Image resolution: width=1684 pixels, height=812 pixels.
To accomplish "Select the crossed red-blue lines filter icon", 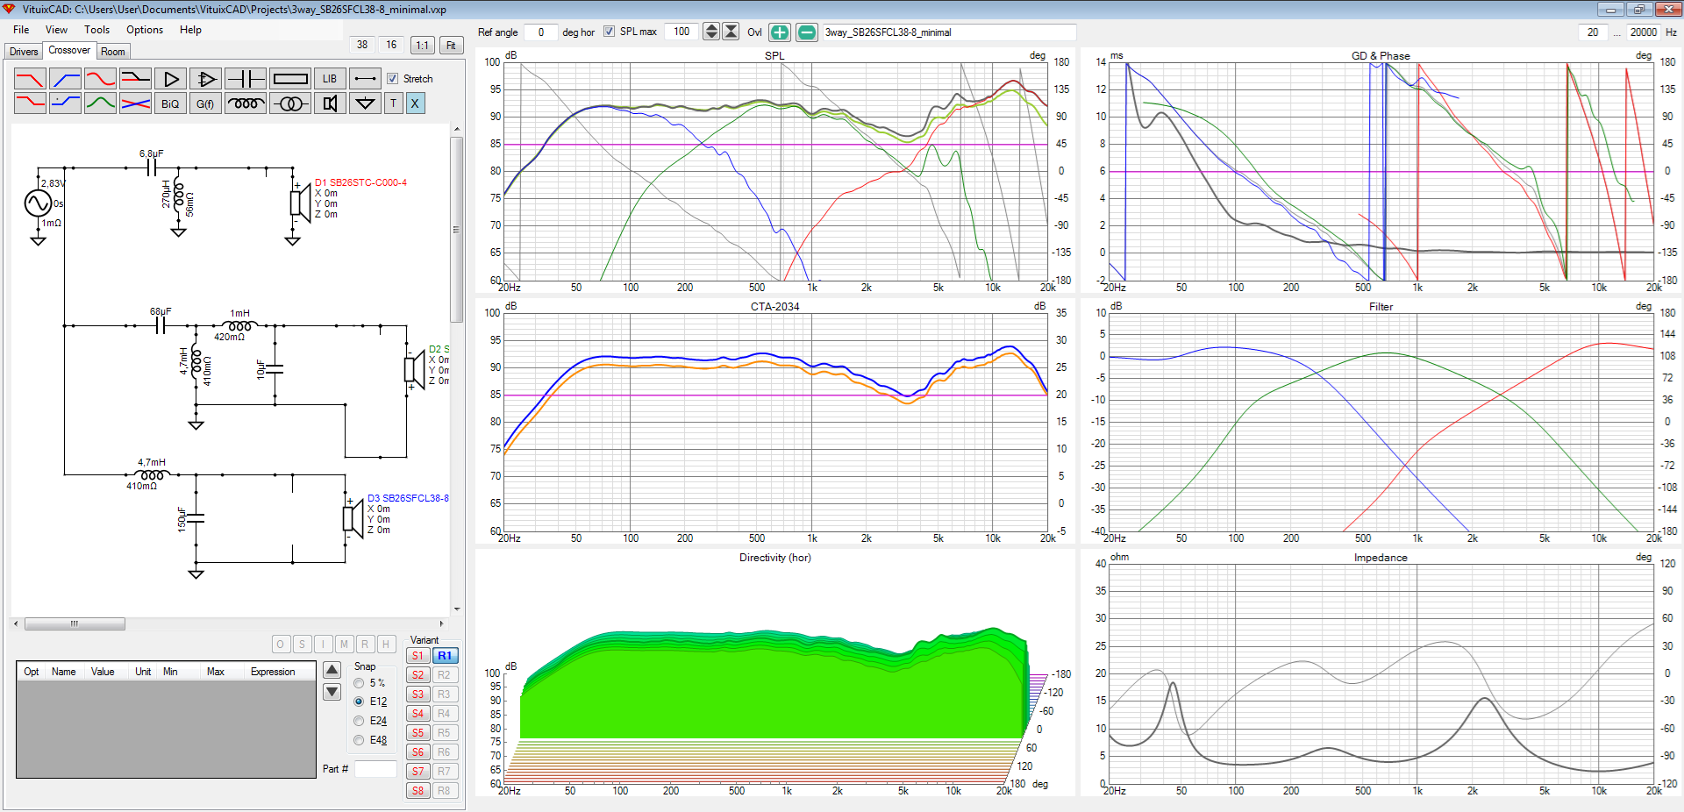I will click(135, 103).
